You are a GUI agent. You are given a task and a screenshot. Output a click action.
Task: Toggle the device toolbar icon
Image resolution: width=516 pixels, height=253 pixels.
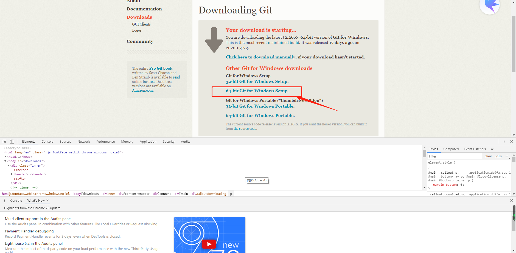[x=12, y=141]
